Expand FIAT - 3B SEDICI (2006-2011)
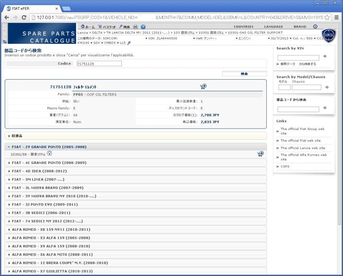 pyautogui.click(x=136, y=213)
